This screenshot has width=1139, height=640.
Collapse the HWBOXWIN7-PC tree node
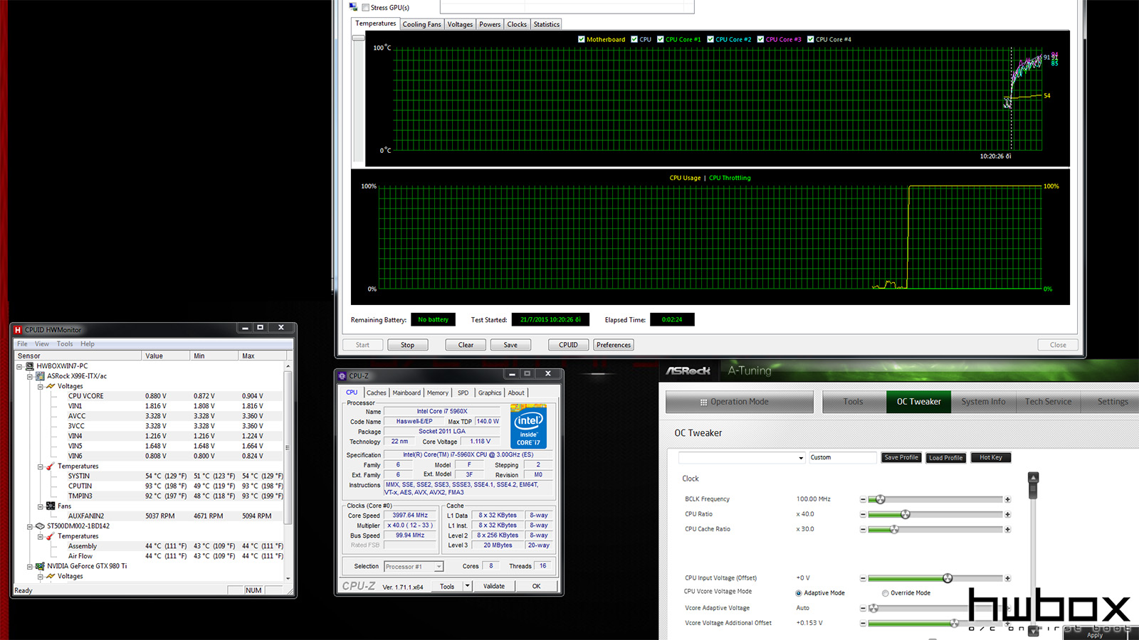[20, 366]
